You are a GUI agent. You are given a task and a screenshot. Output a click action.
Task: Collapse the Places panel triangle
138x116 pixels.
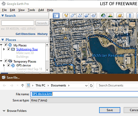(x=3, y=40)
